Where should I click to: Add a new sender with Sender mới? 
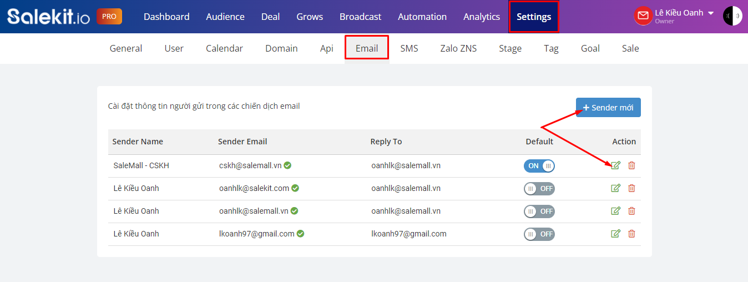tap(608, 108)
